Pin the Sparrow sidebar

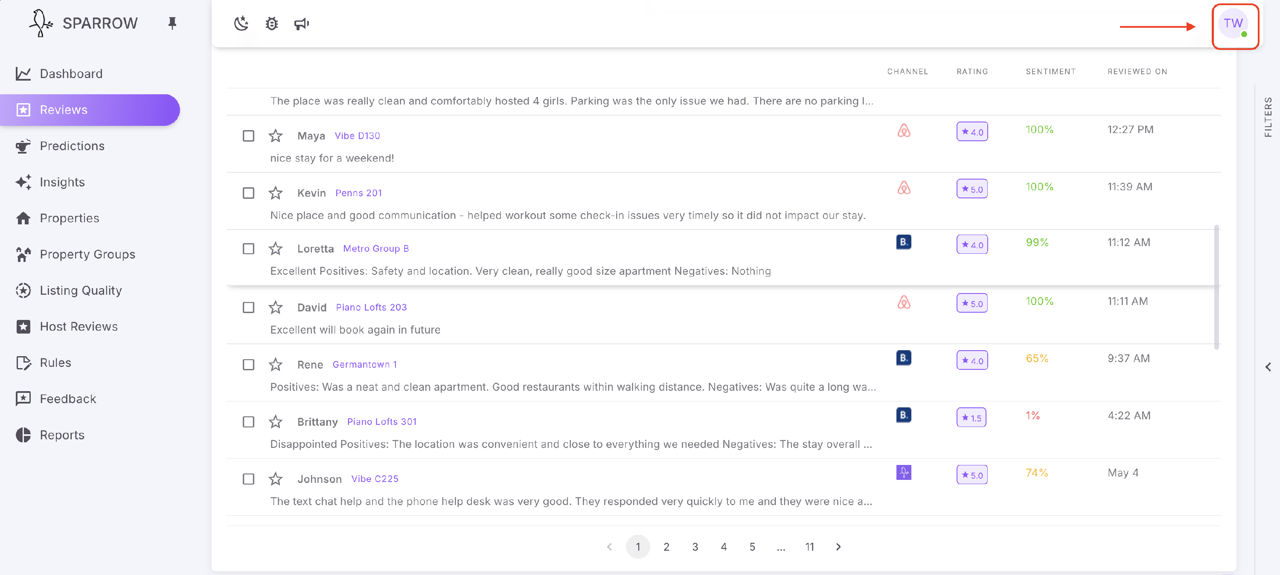click(172, 23)
